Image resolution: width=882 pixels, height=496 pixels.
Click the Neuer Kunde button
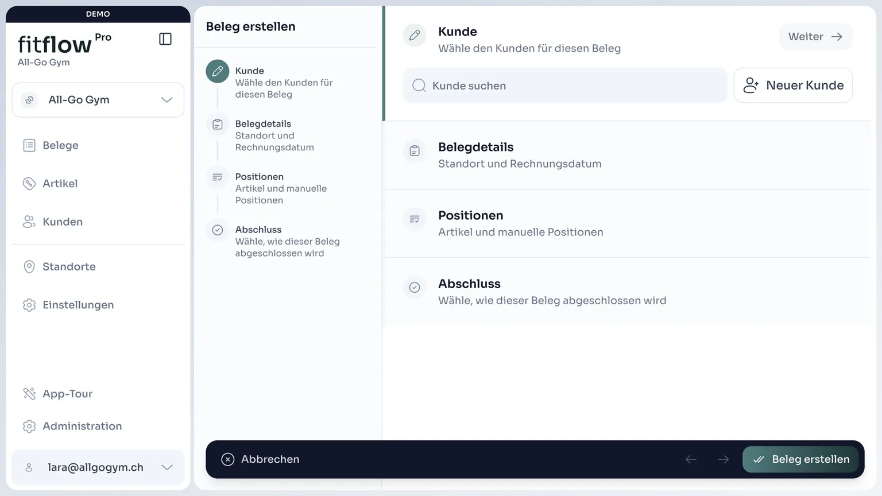click(x=793, y=86)
